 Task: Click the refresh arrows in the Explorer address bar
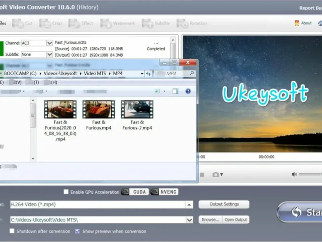point(149,73)
